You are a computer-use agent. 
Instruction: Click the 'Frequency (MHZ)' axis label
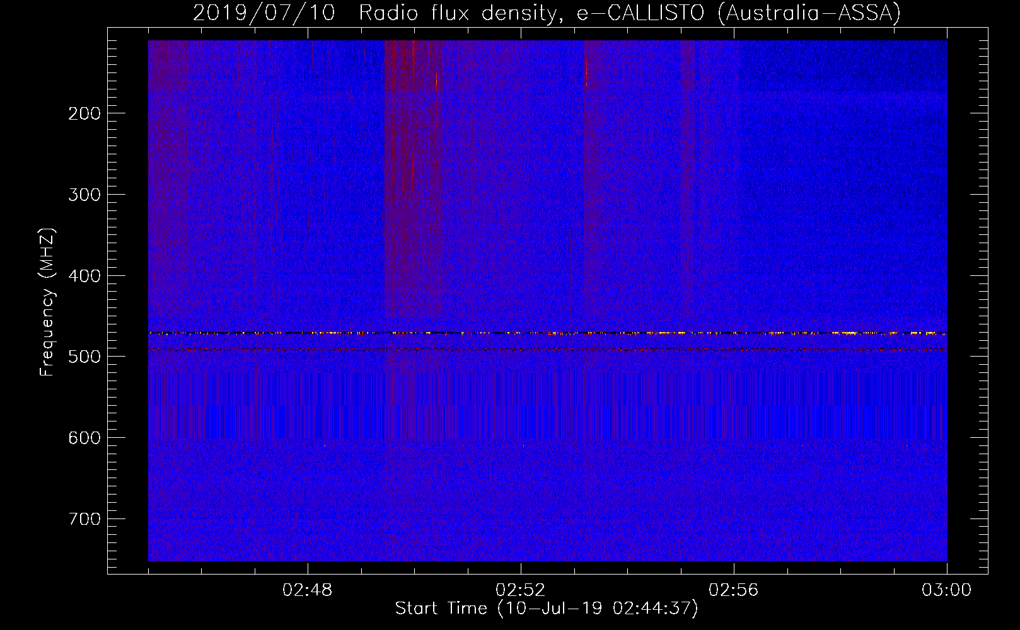[x=47, y=302]
